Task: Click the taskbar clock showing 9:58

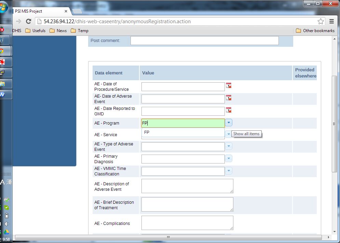Action: click(5, 240)
